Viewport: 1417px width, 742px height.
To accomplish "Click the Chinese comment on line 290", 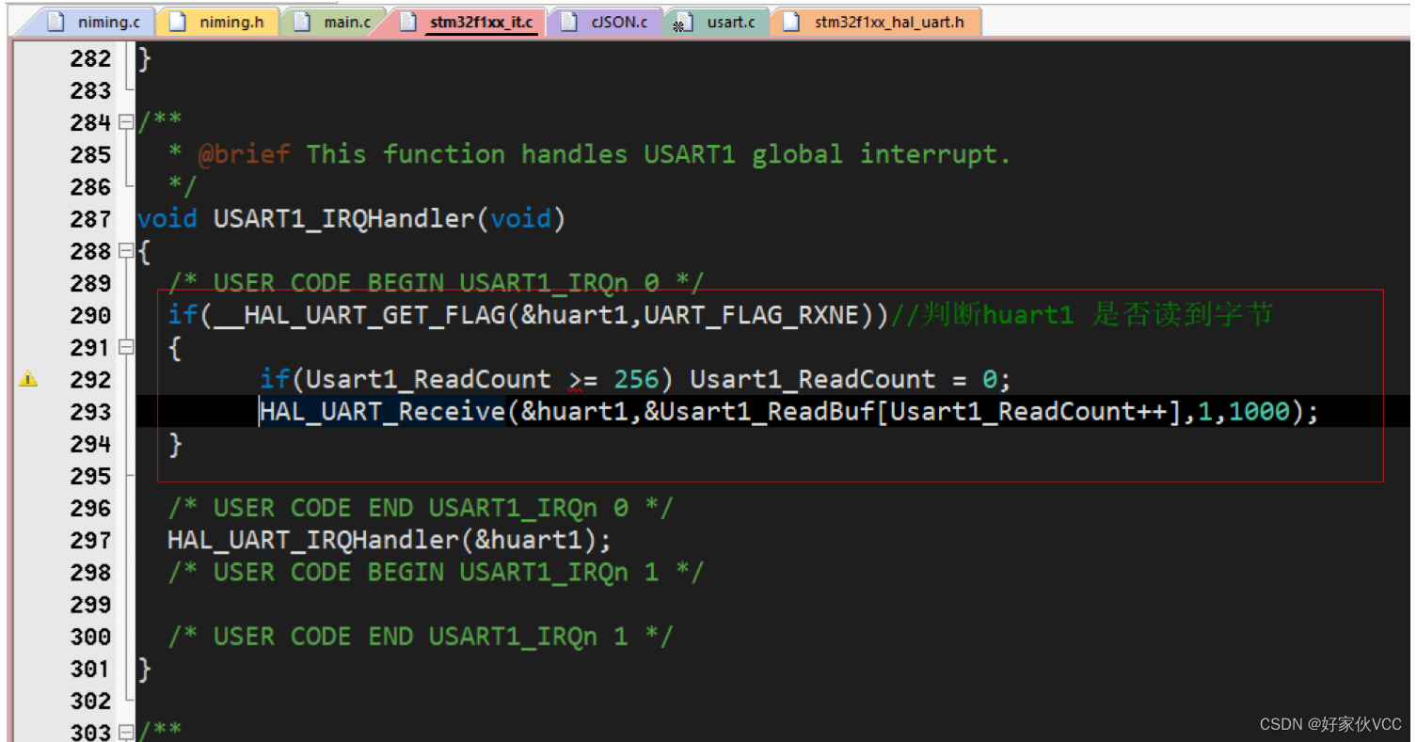I will 1082,315.
